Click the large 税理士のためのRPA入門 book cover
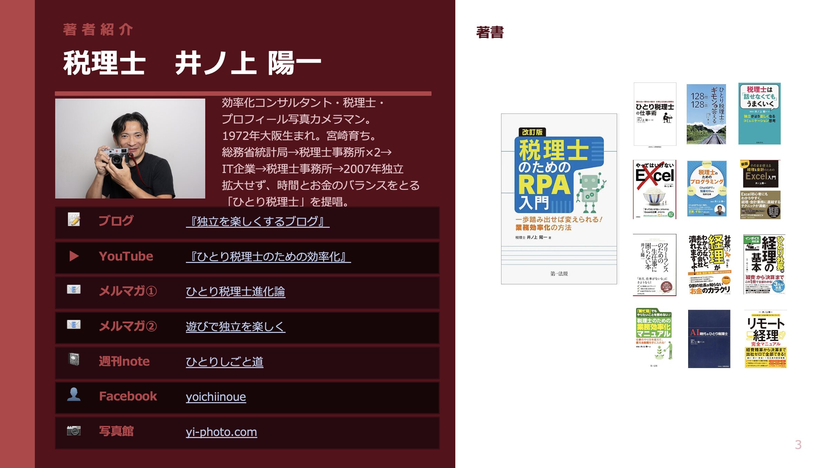The image size is (823, 468). pyautogui.click(x=559, y=199)
